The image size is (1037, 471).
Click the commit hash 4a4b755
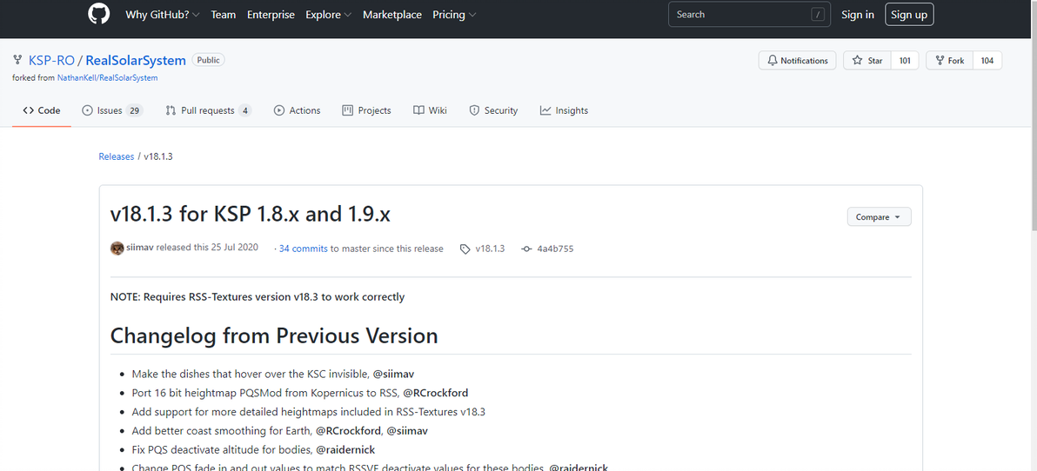click(x=554, y=249)
